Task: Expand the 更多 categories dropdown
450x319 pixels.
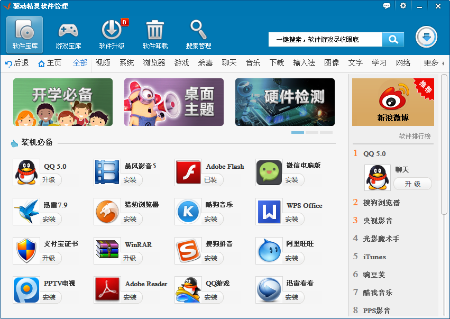Action: pyautogui.click(x=434, y=63)
